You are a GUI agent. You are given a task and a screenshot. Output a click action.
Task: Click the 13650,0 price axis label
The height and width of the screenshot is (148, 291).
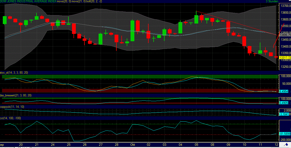[x=286, y=13]
